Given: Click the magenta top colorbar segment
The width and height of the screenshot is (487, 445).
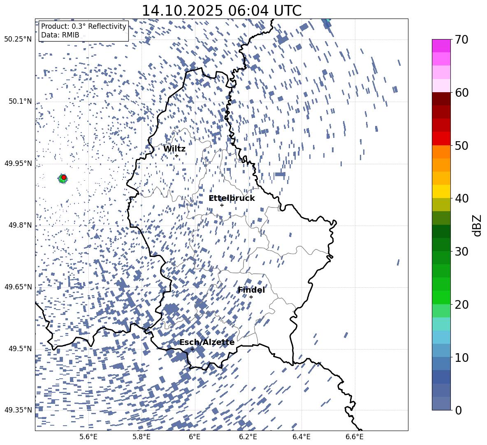Looking at the screenshot, I should pos(441,46).
